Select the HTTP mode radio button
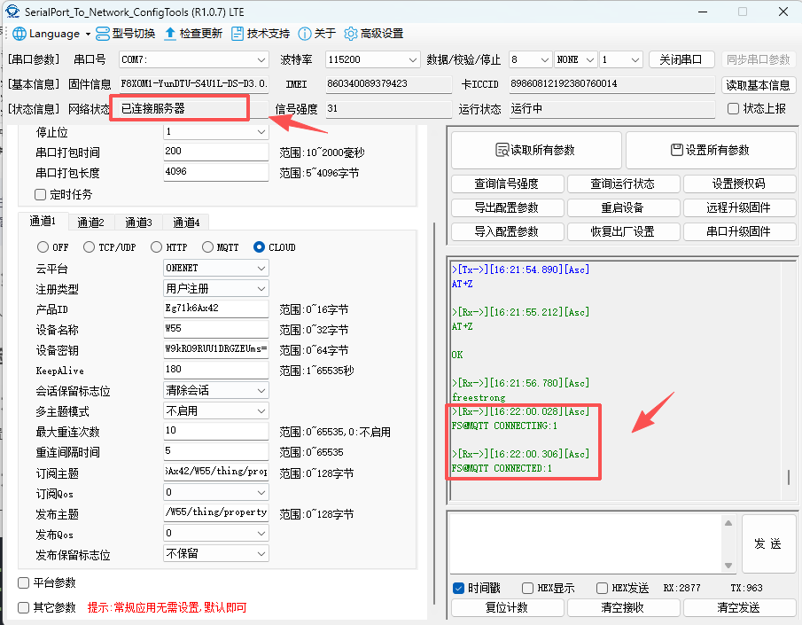This screenshot has height=625, width=802. pyautogui.click(x=157, y=247)
